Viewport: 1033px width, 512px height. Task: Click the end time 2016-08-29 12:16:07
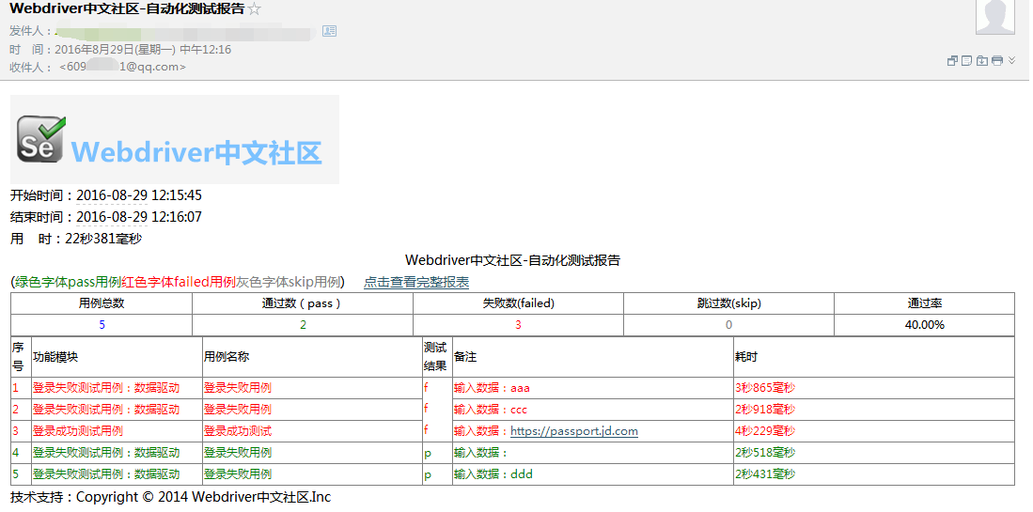[139, 217]
